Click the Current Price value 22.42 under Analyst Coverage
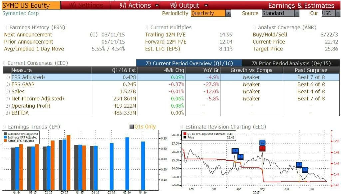 (x=331, y=42)
